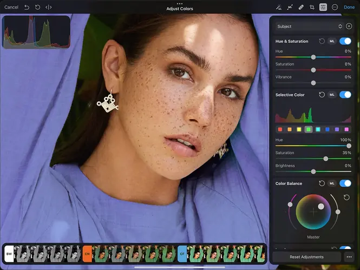Click Selective Color saturation slider at 35%
Image resolution: width=360 pixels, height=270 pixels.
click(x=326, y=159)
